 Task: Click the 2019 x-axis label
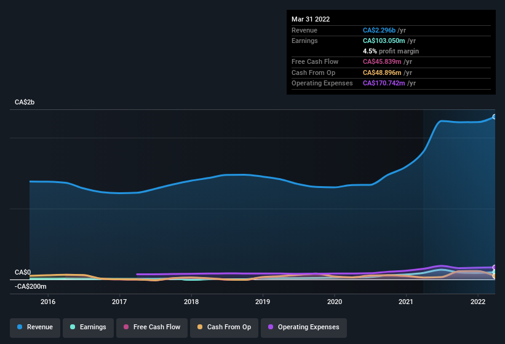pyautogui.click(x=263, y=302)
